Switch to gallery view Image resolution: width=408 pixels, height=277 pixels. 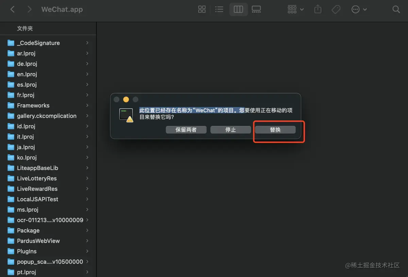tap(256, 10)
